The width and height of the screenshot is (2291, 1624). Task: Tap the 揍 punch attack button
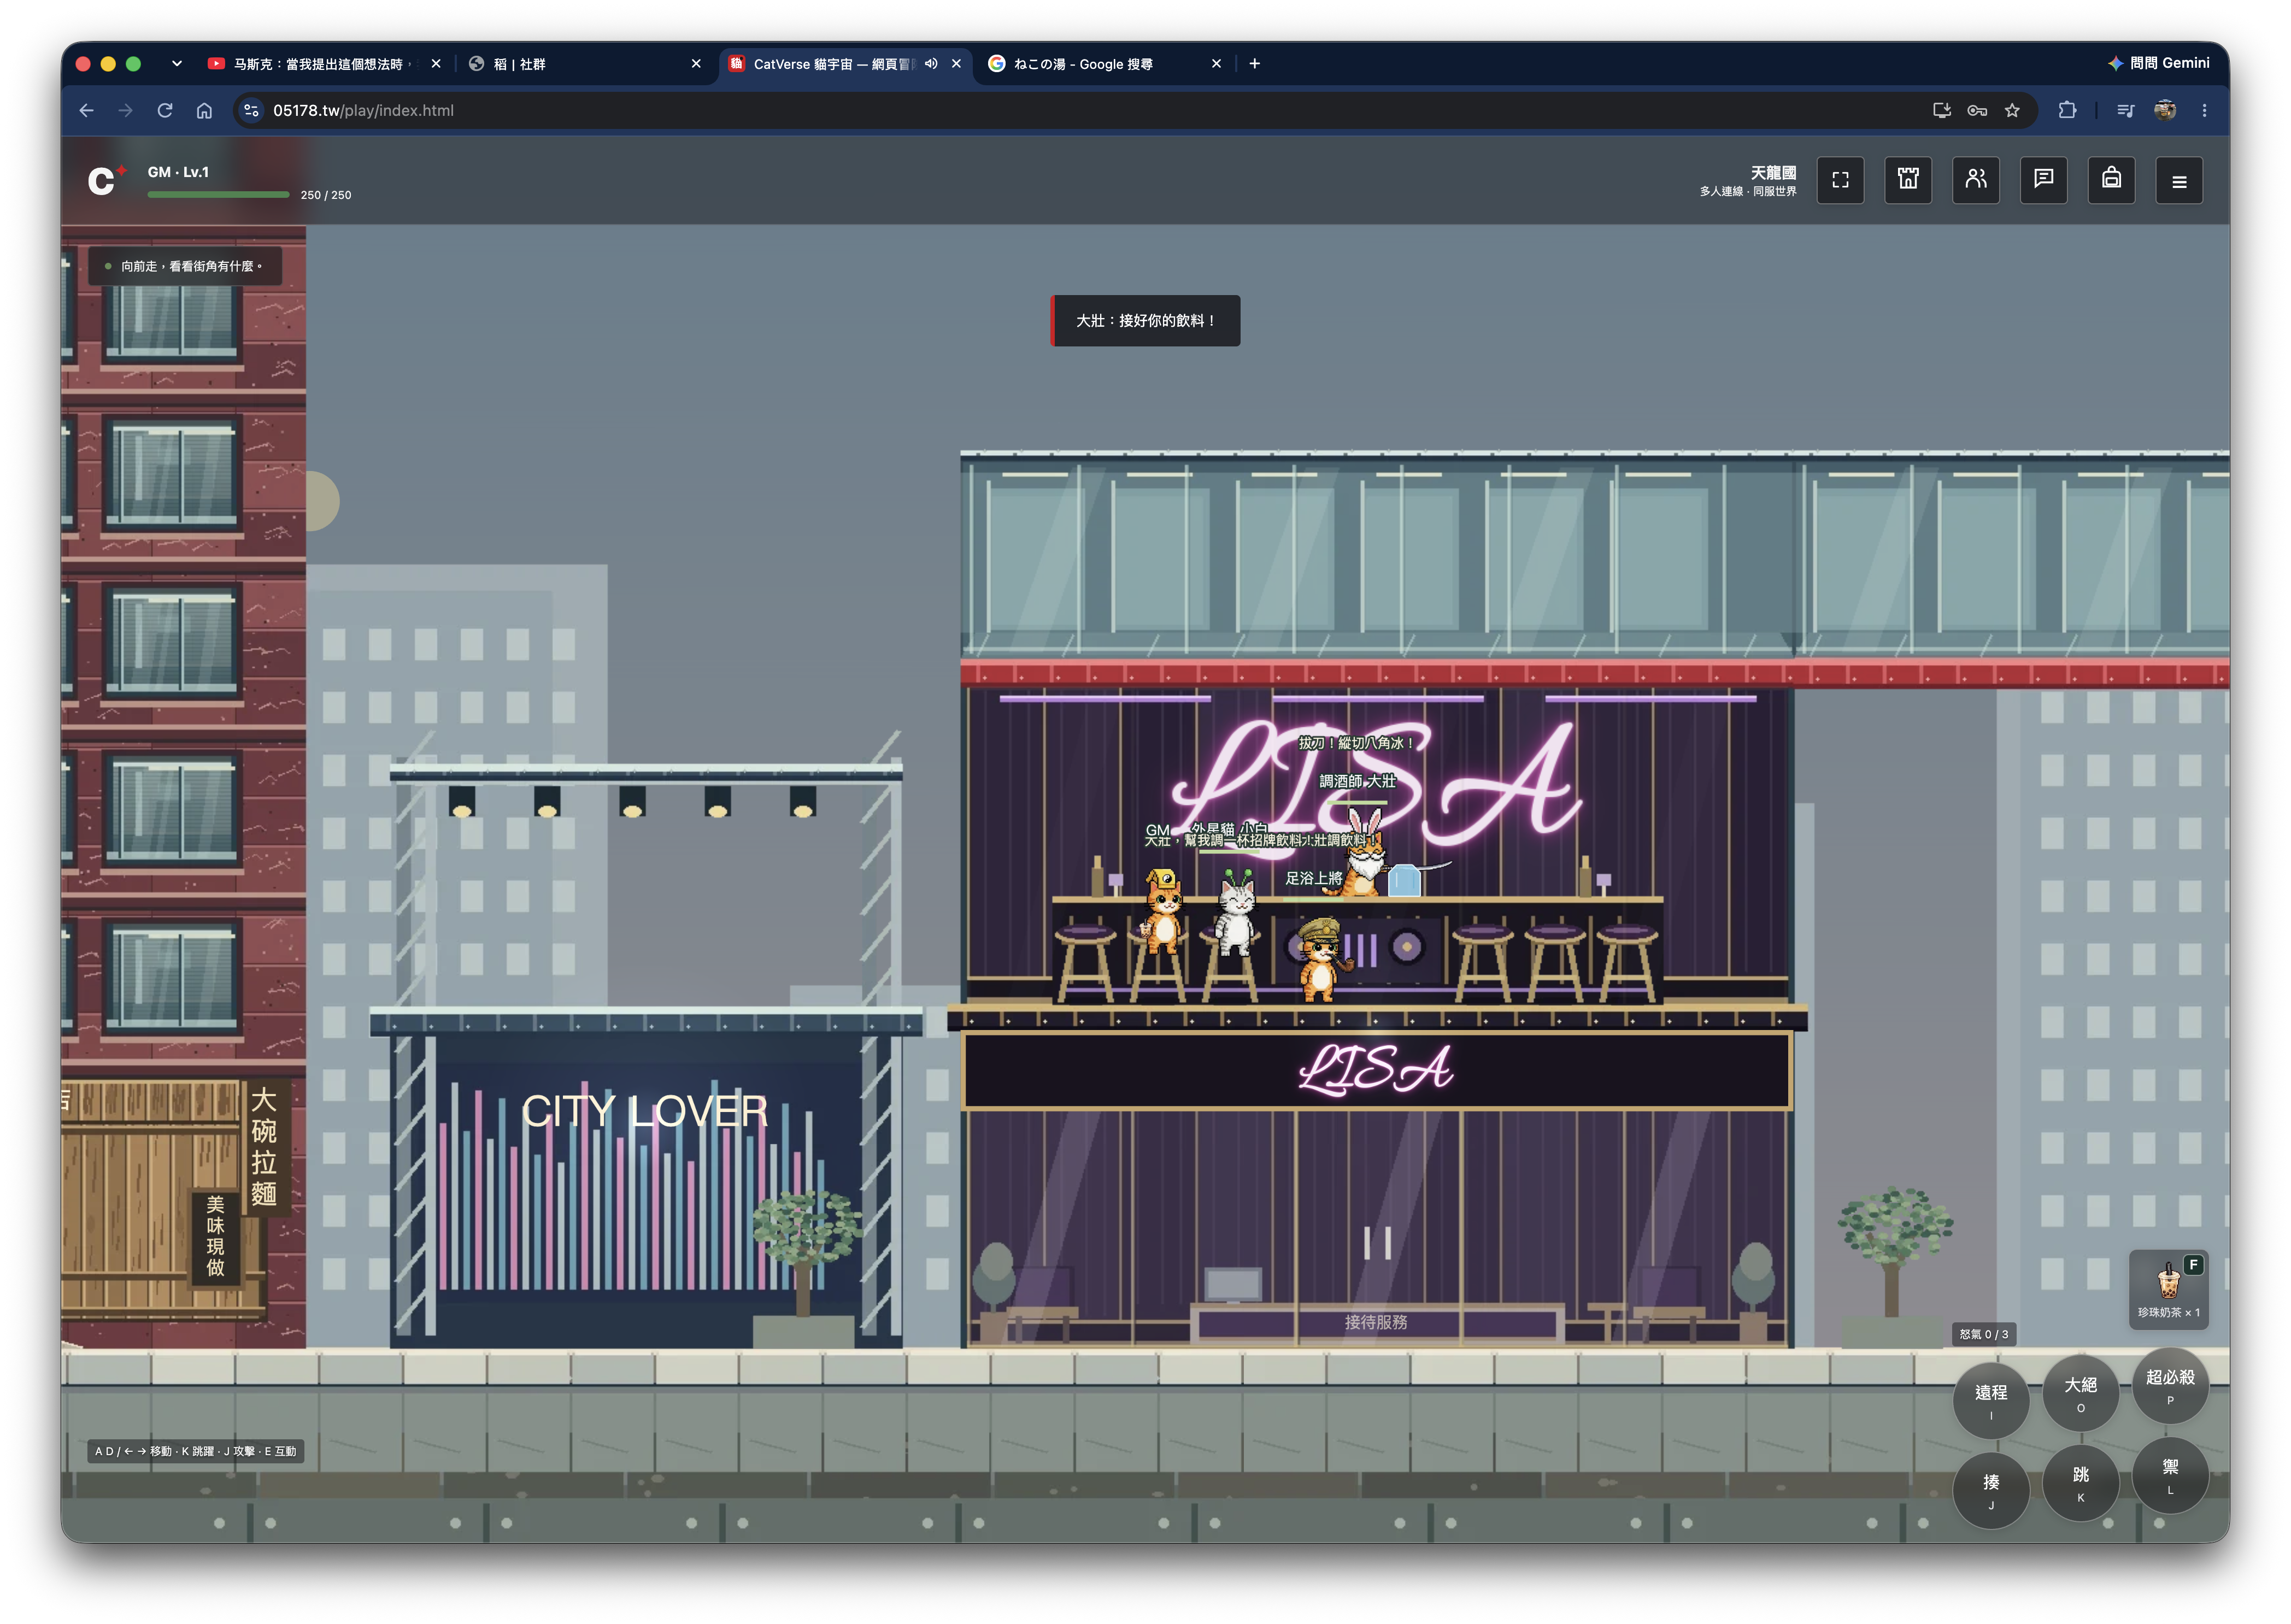(x=1990, y=1490)
